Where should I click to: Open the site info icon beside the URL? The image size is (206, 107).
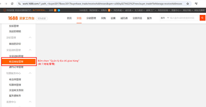(19, 4)
